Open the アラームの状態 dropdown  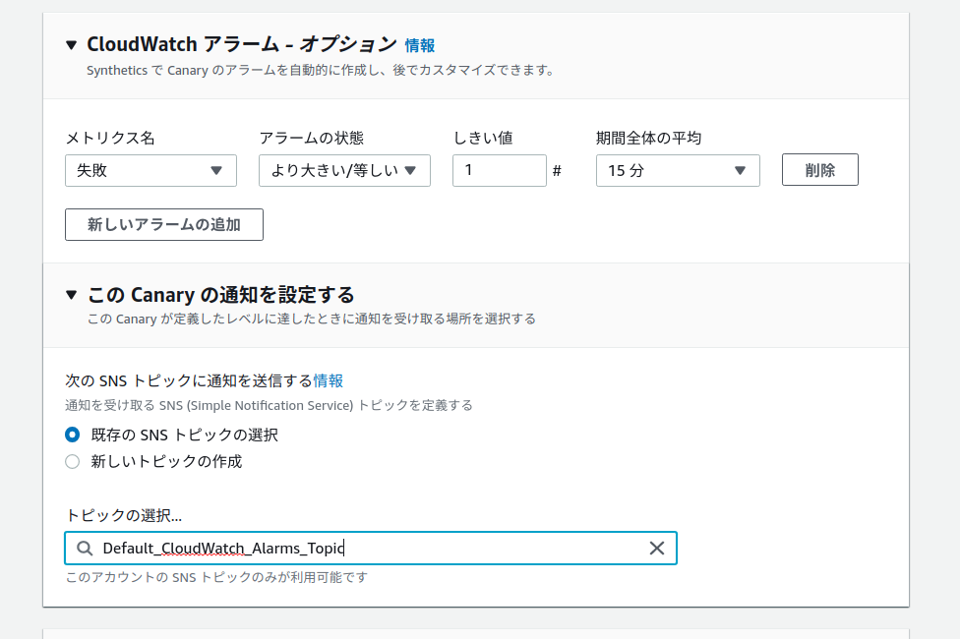344,170
